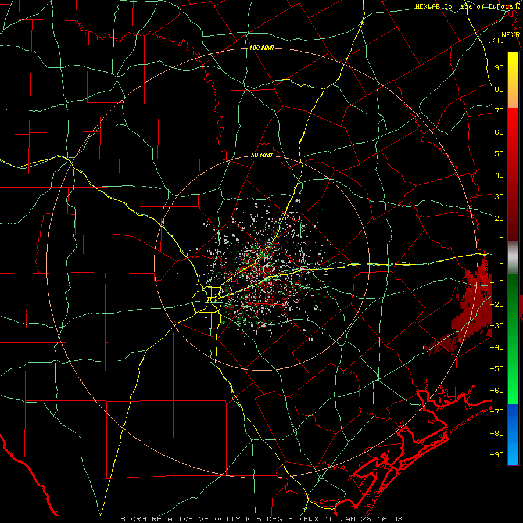Click the 50 NMI range ring label
The height and width of the screenshot is (523, 523).
coord(261,155)
